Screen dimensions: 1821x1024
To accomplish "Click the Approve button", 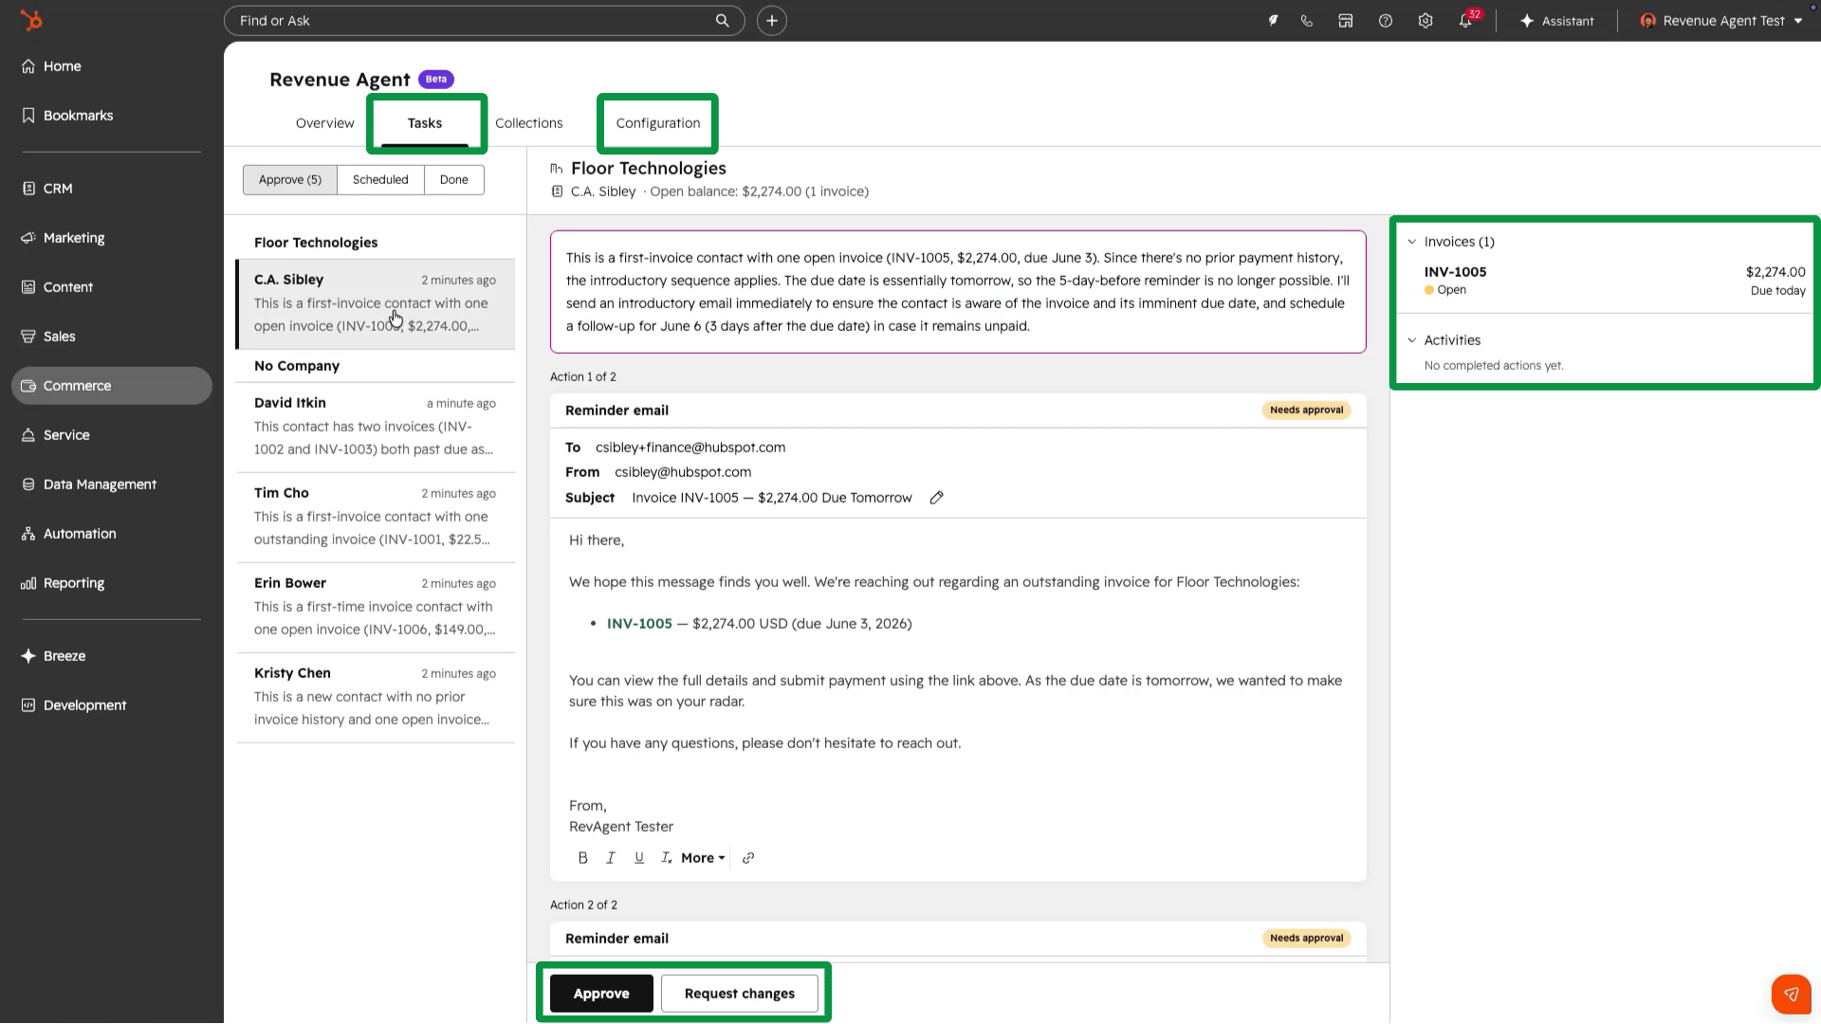I will (601, 994).
